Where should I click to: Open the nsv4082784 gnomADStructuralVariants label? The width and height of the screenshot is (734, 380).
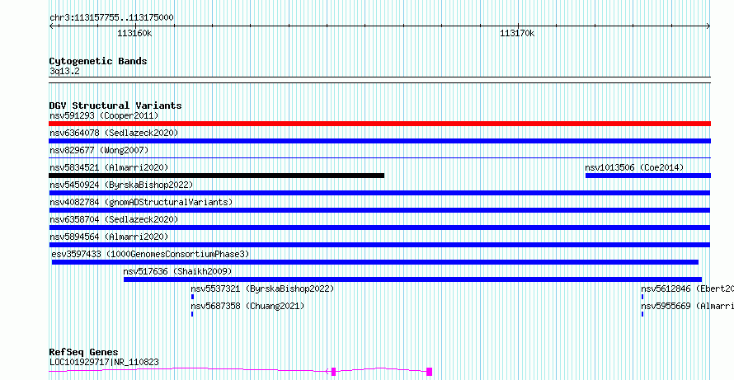141,202
